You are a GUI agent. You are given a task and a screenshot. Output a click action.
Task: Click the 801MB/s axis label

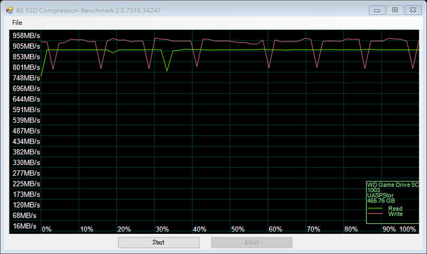[x=26, y=67]
